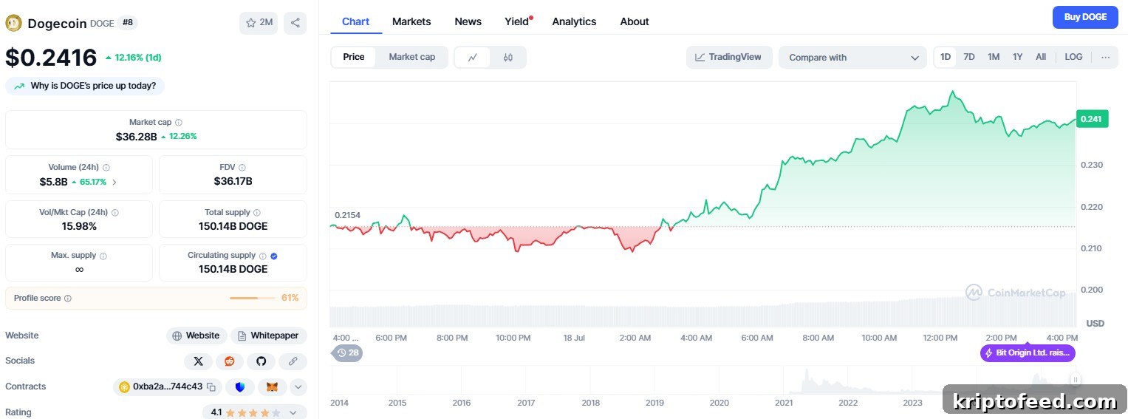Select All time range
Viewport: 1128px width, 419px height.
pos(1041,57)
